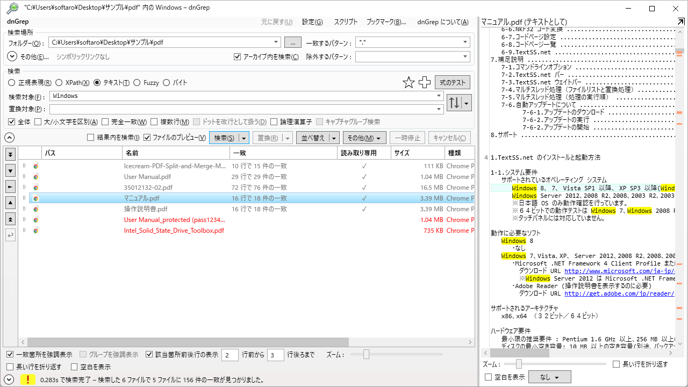Click the star bookmark icon
This screenshot has height=387, width=688.
point(409,82)
